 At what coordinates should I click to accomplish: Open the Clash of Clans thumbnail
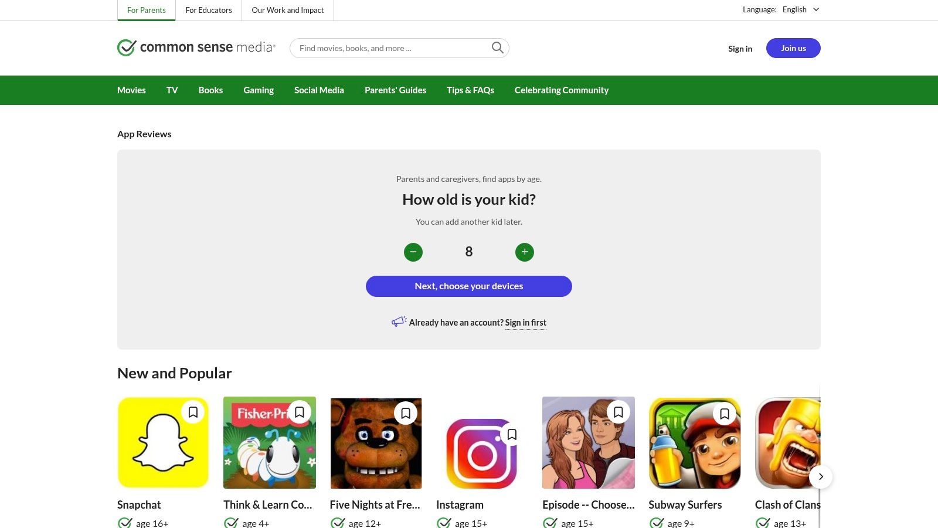[788, 443]
